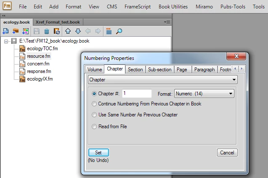Image resolution: width=268 pixels, height=178 pixels.
Task: Open the Format Numeric (14) dropdown
Action: 204,94
